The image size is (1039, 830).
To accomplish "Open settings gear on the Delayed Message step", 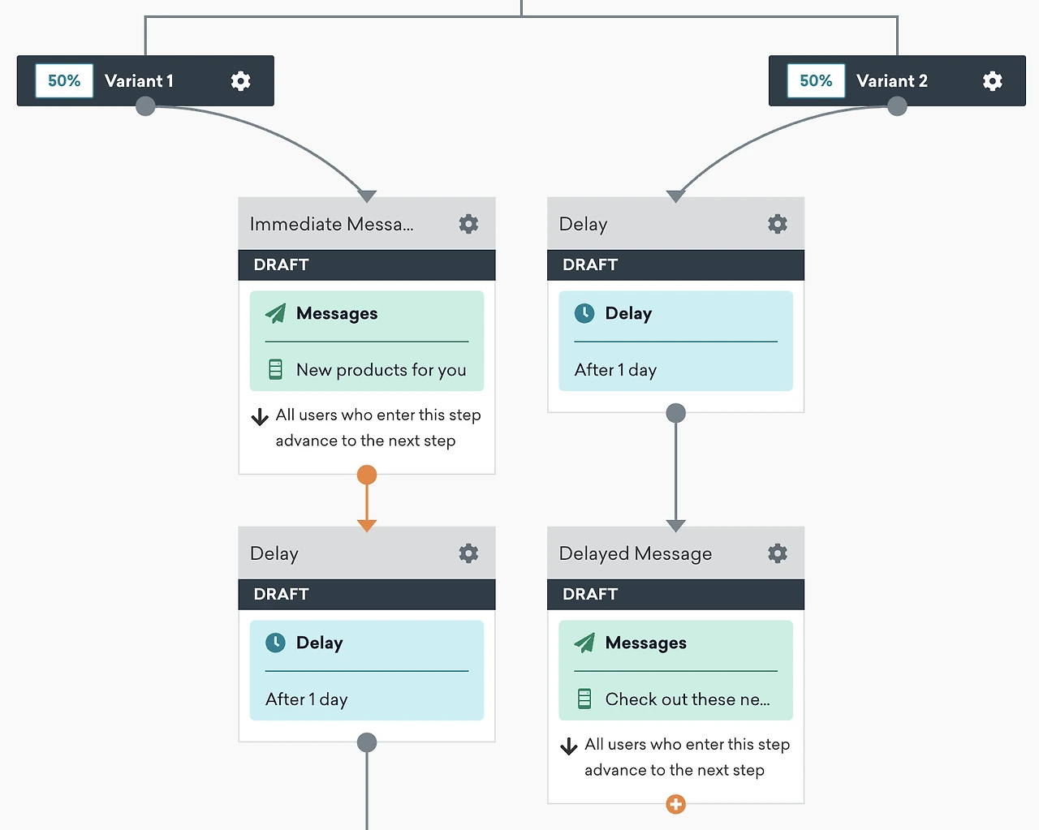I will [777, 553].
